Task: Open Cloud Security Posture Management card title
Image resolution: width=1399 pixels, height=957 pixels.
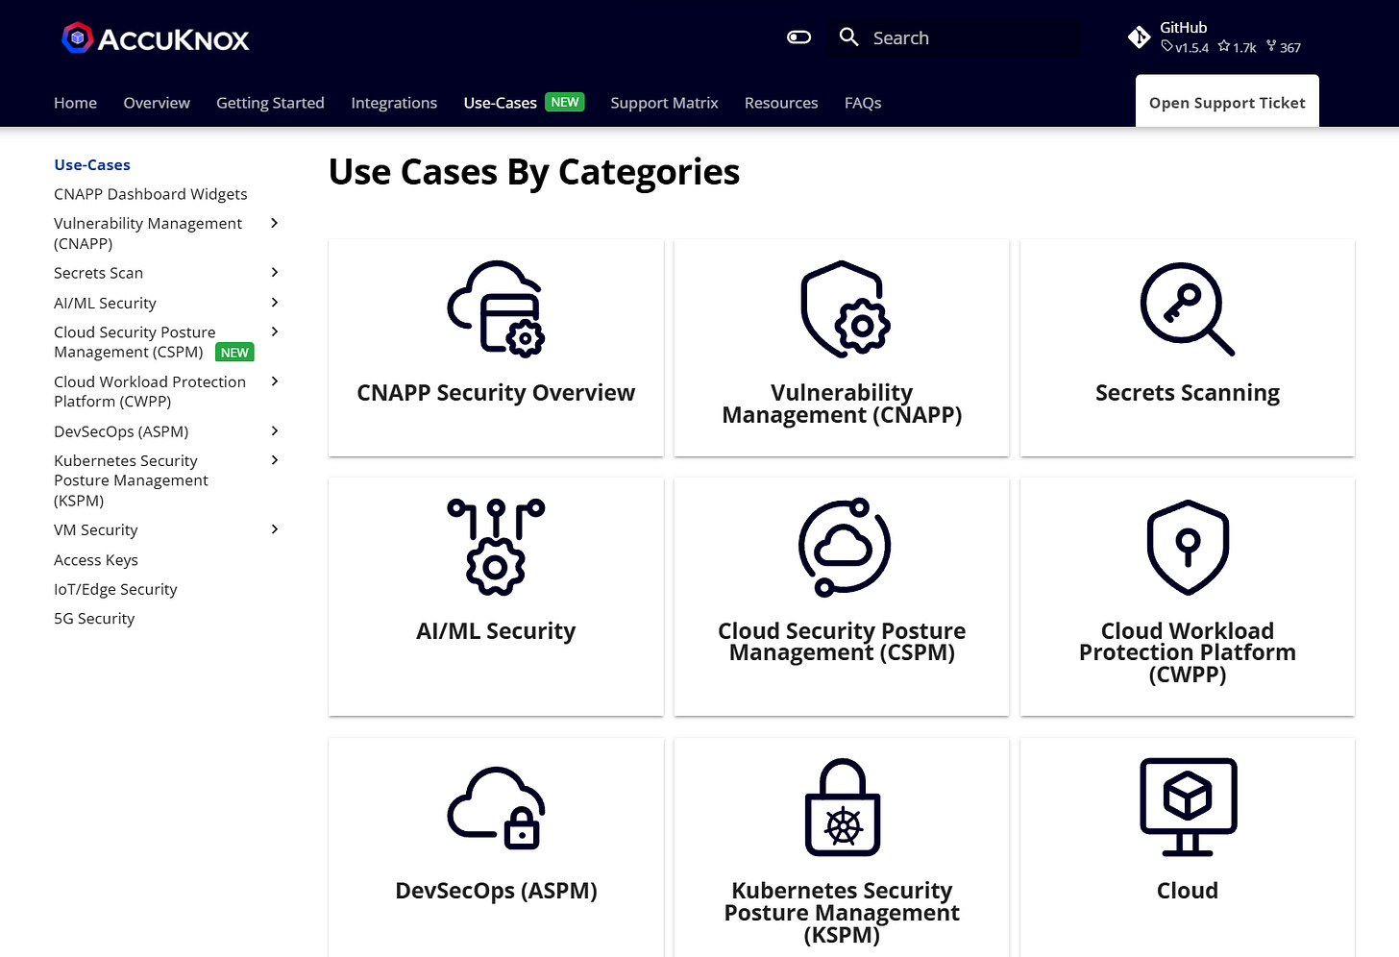Action: 842,642
